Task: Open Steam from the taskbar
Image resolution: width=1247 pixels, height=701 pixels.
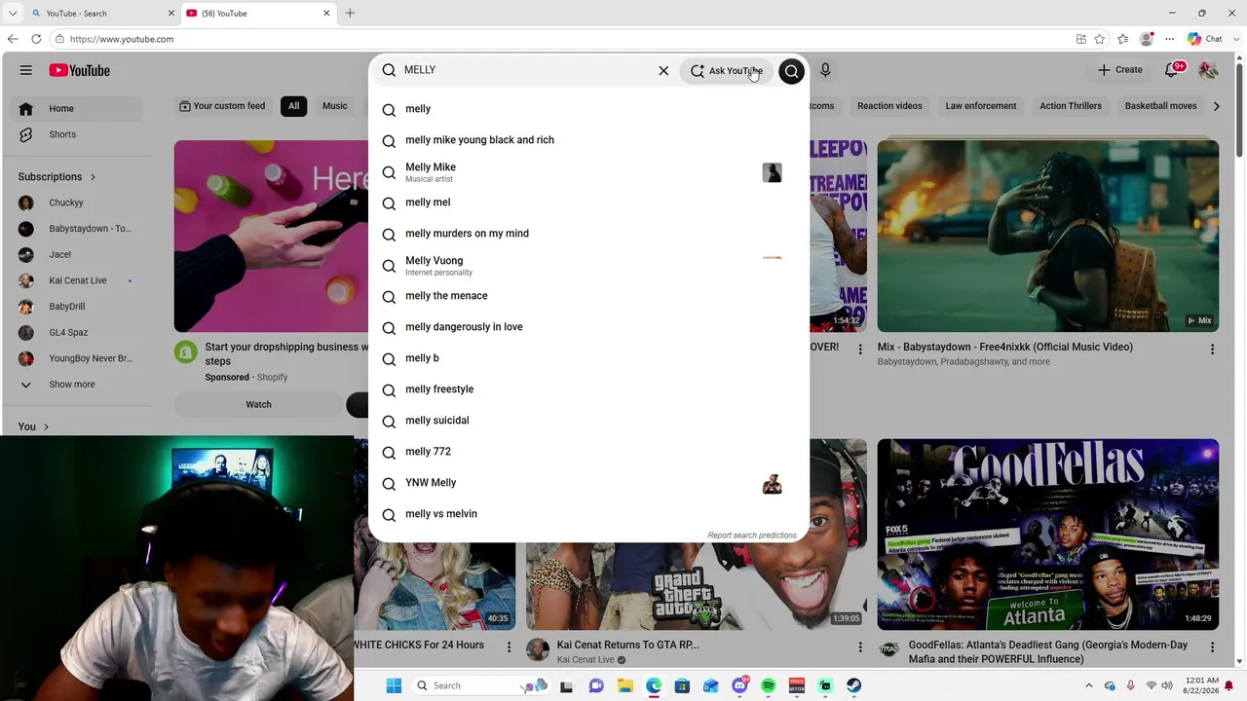Action: (x=853, y=685)
